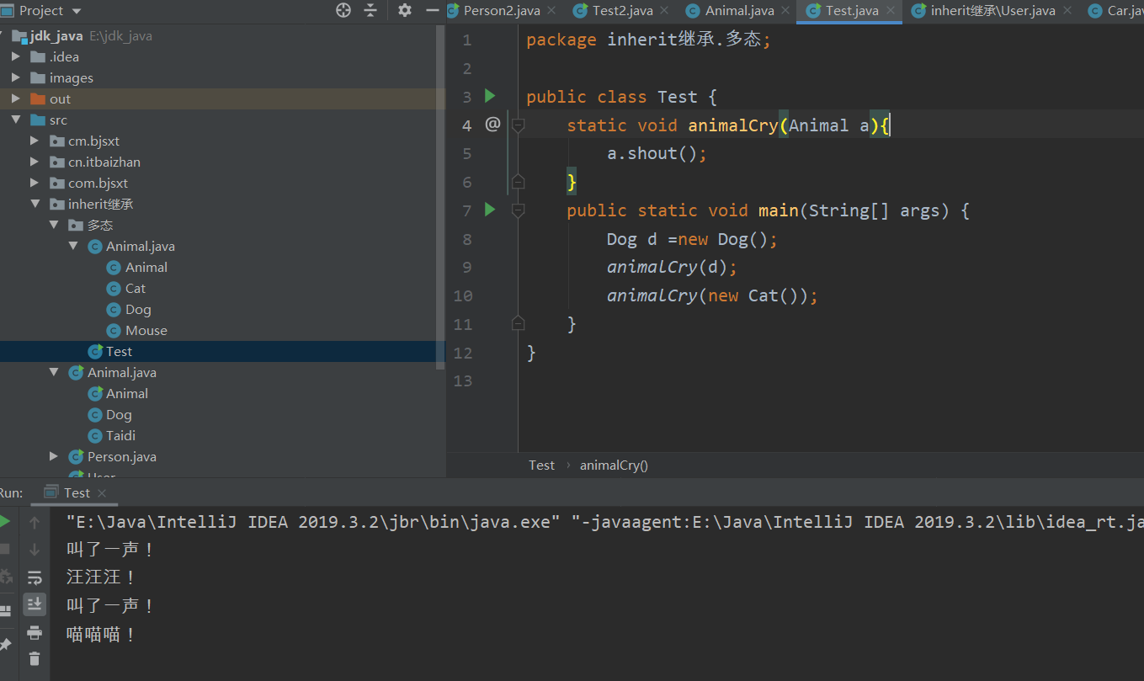Screen dimensions: 1144x681
Task: Select Taidi class in project tree
Action: coord(121,436)
